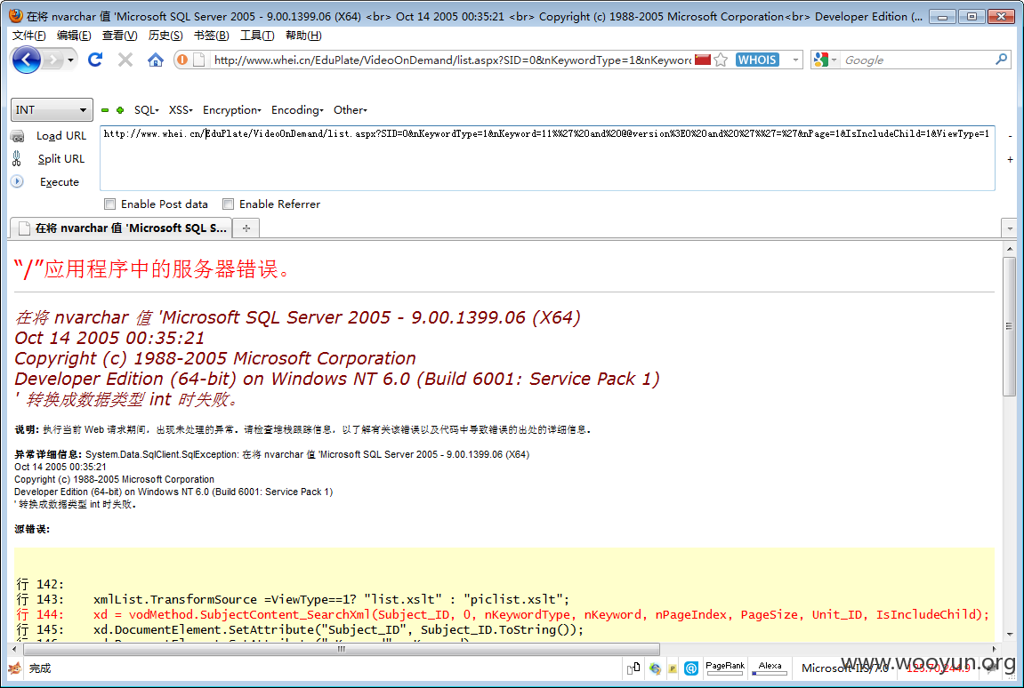This screenshot has height=688, width=1024.
Task: Open the INT combo box in HackBar
Action: pos(52,109)
